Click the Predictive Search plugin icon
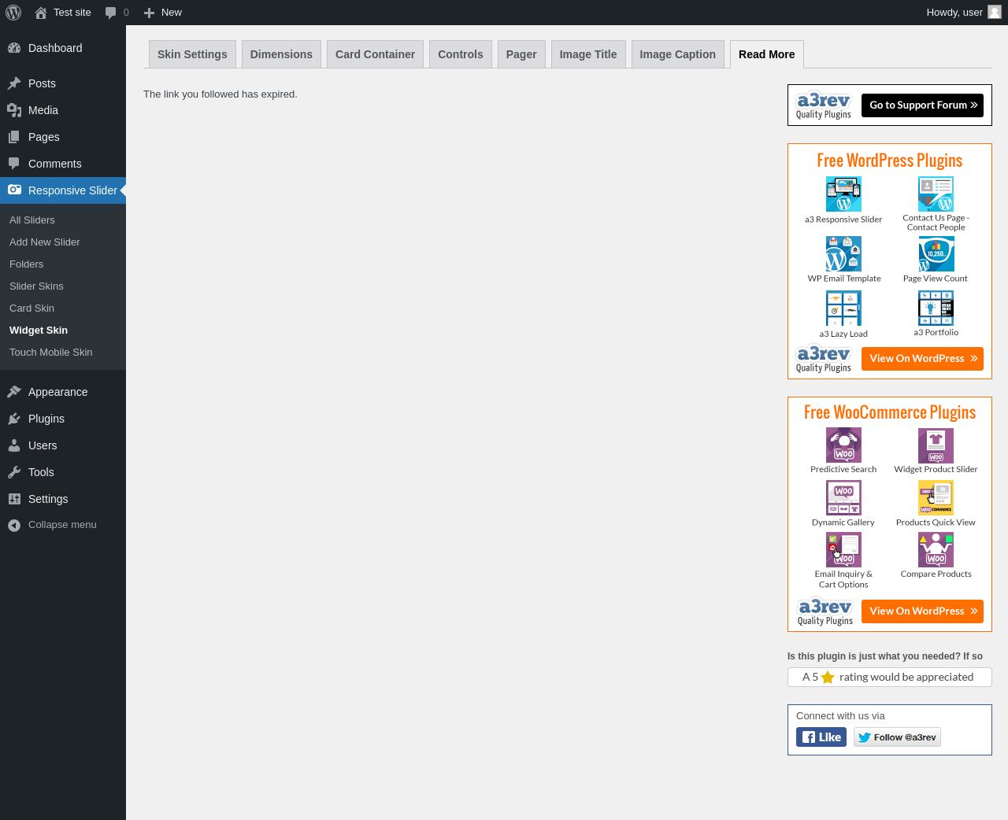The width and height of the screenshot is (1008, 820). click(x=843, y=445)
